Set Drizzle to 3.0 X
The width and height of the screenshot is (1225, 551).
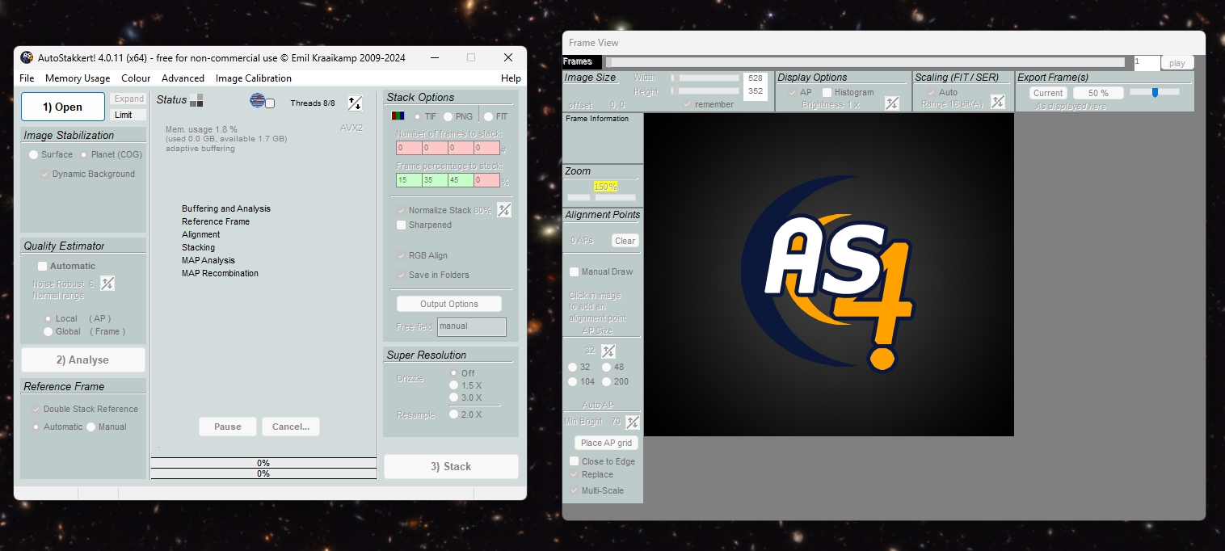click(453, 397)
